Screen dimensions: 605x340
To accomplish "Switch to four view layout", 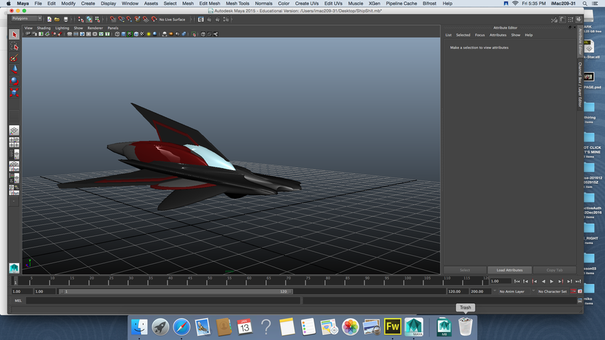I will click(14, 142).
